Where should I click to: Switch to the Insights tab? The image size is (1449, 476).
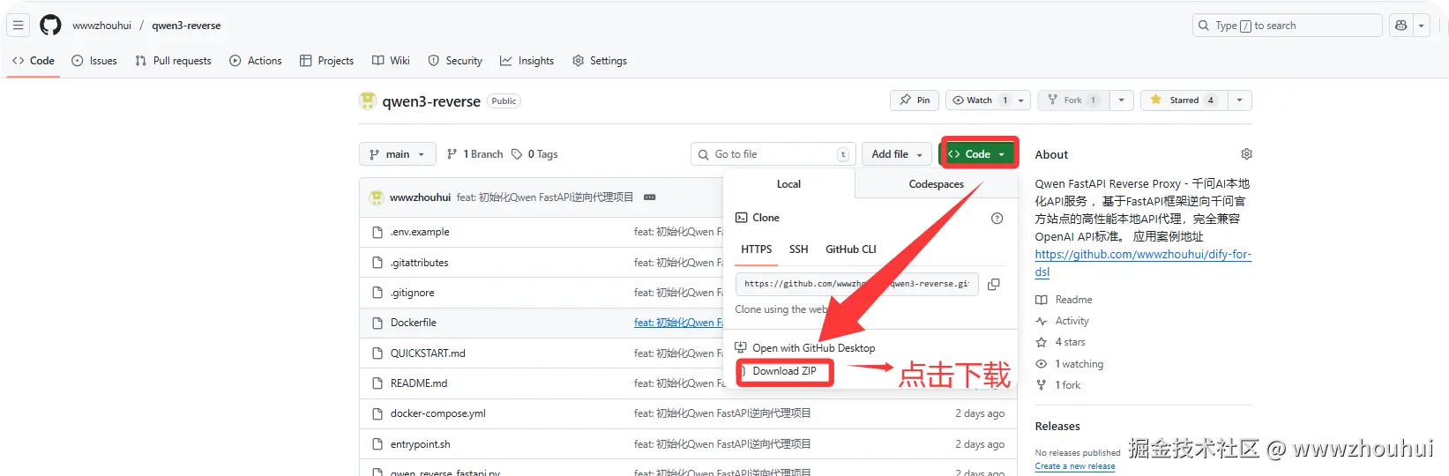pyautogui.click(x=527, y=61)
